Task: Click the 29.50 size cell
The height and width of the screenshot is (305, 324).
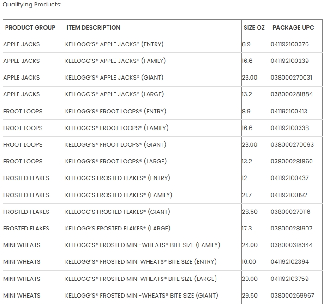Action: [x=250, y=296]
